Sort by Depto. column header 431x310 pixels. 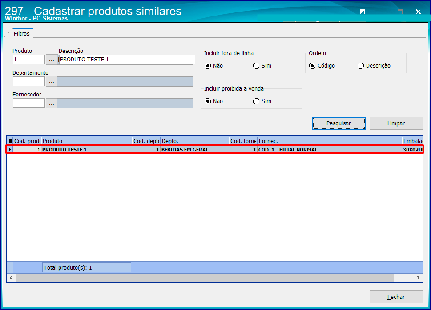(195, 141)
